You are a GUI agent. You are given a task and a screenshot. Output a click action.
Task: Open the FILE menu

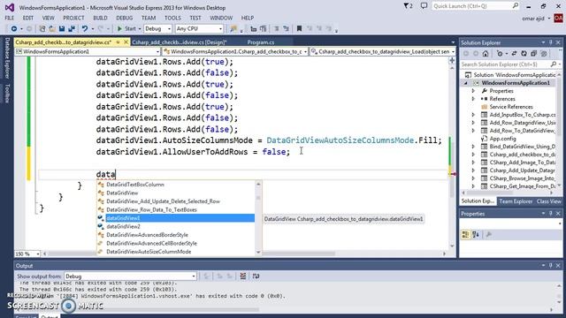point(10,18)
